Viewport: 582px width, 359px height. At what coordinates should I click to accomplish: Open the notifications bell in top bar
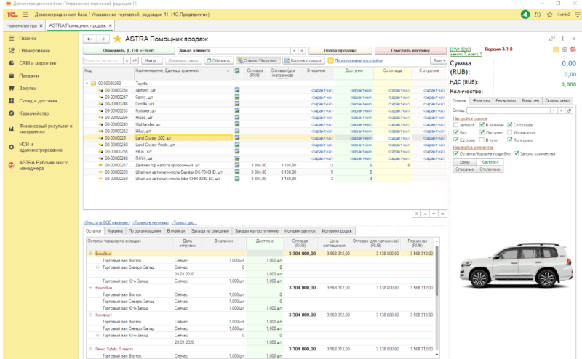[x=525, y=15]
